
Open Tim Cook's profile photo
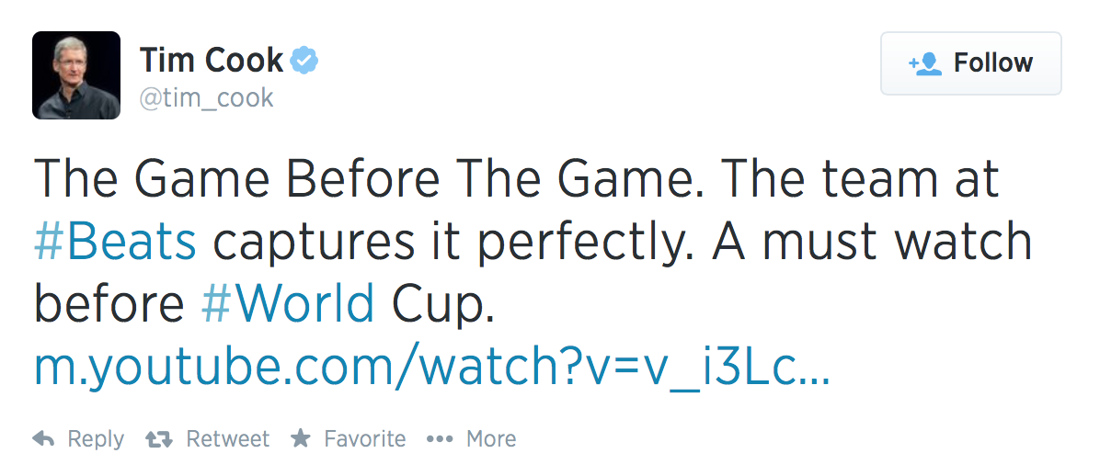[76, 75]
